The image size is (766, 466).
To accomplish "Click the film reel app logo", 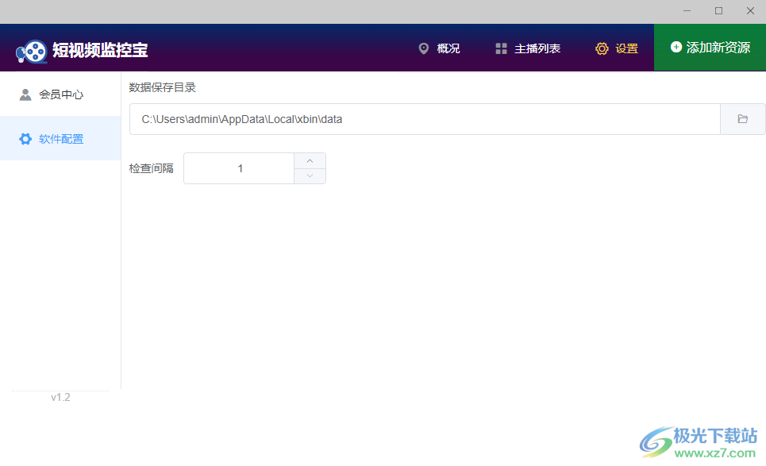I will click(x=31, y=51).
